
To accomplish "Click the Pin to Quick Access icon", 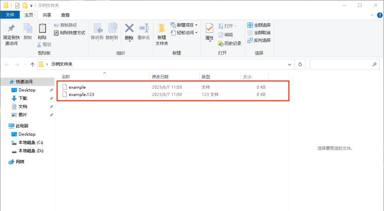I will [11, 28].
